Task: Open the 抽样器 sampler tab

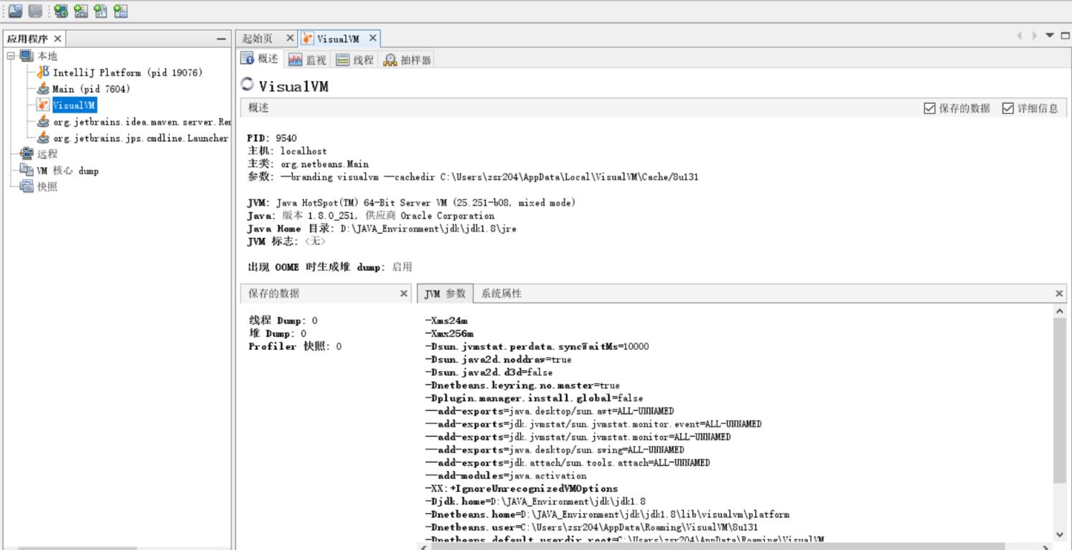Action: tap(407, 60)
